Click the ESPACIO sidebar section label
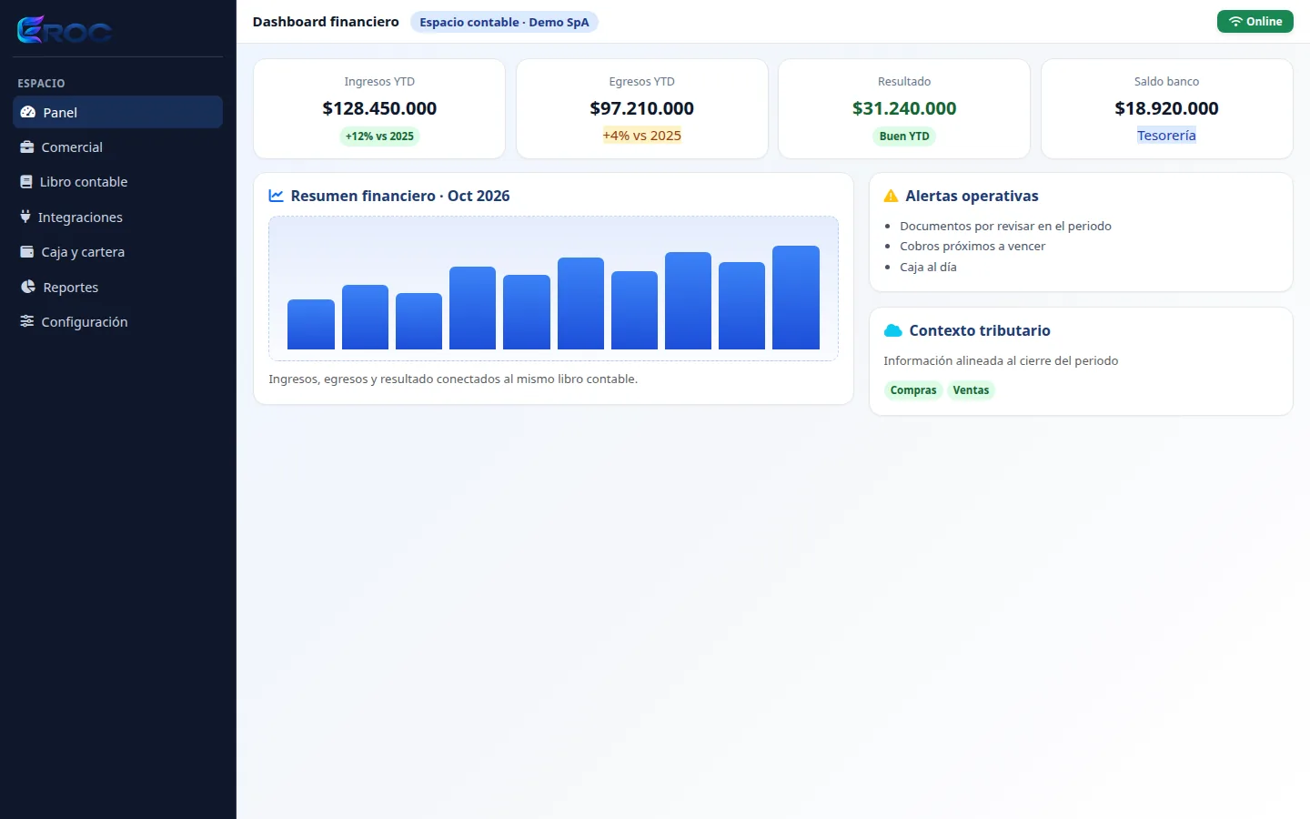 [41, 83]
